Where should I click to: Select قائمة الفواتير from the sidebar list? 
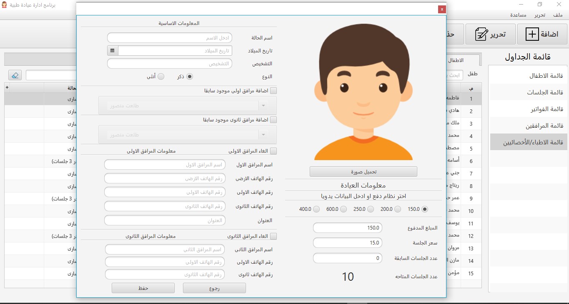[x=547, y=109]
